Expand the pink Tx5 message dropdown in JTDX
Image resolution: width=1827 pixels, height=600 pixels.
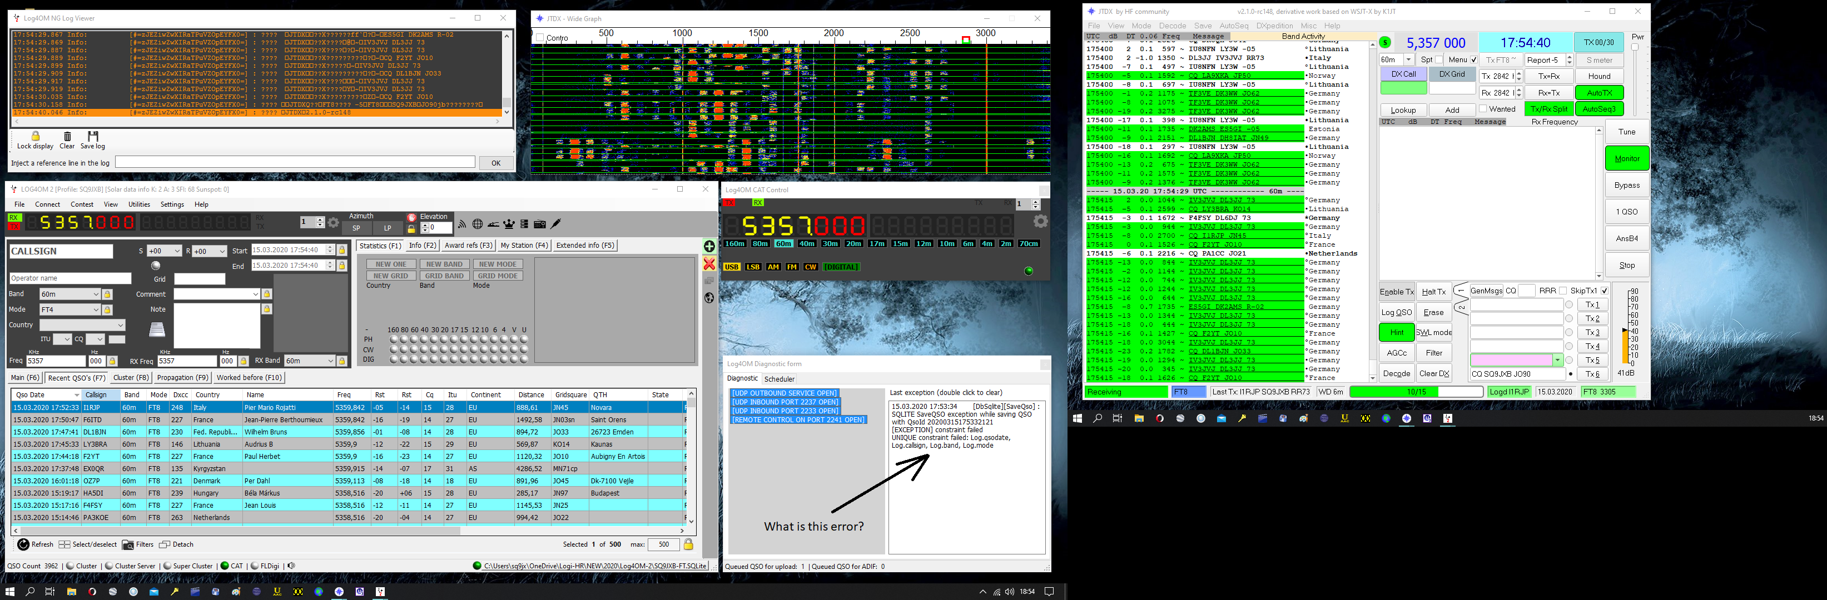pos(1557,360)
